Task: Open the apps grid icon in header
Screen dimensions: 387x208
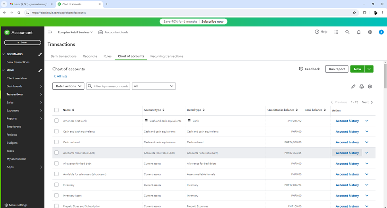Action: 336,32
